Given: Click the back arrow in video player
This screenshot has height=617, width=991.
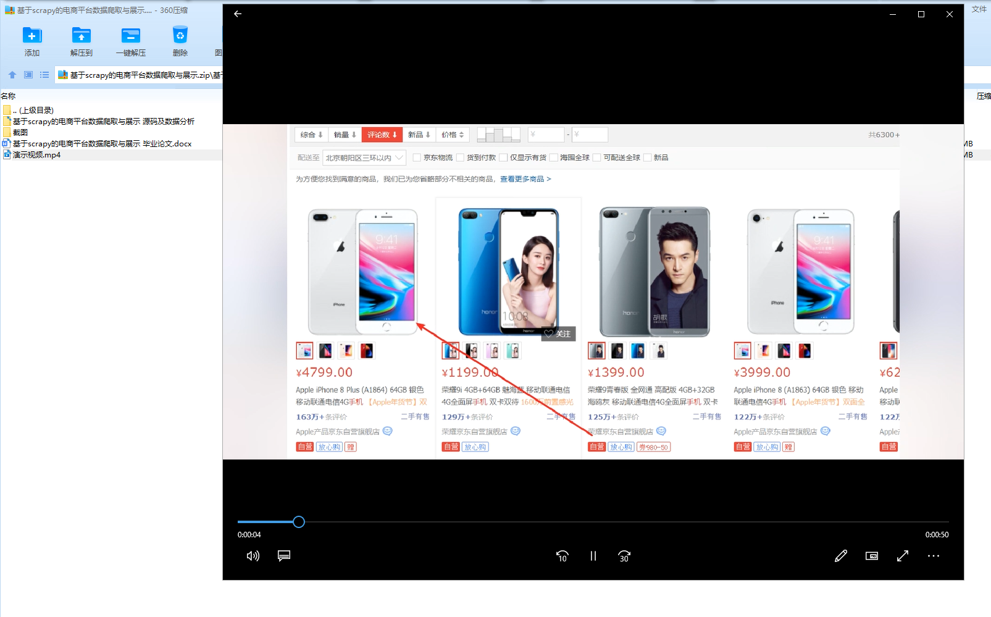Looking at the screenshot, I should click(238, 14).
